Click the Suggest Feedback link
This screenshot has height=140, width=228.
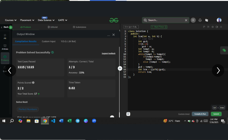click(109, 53)
